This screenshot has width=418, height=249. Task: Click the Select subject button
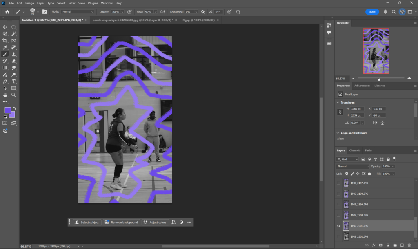(87, 223)
